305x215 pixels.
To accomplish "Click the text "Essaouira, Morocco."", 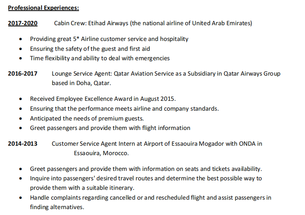I will click(x=101, y=153).
